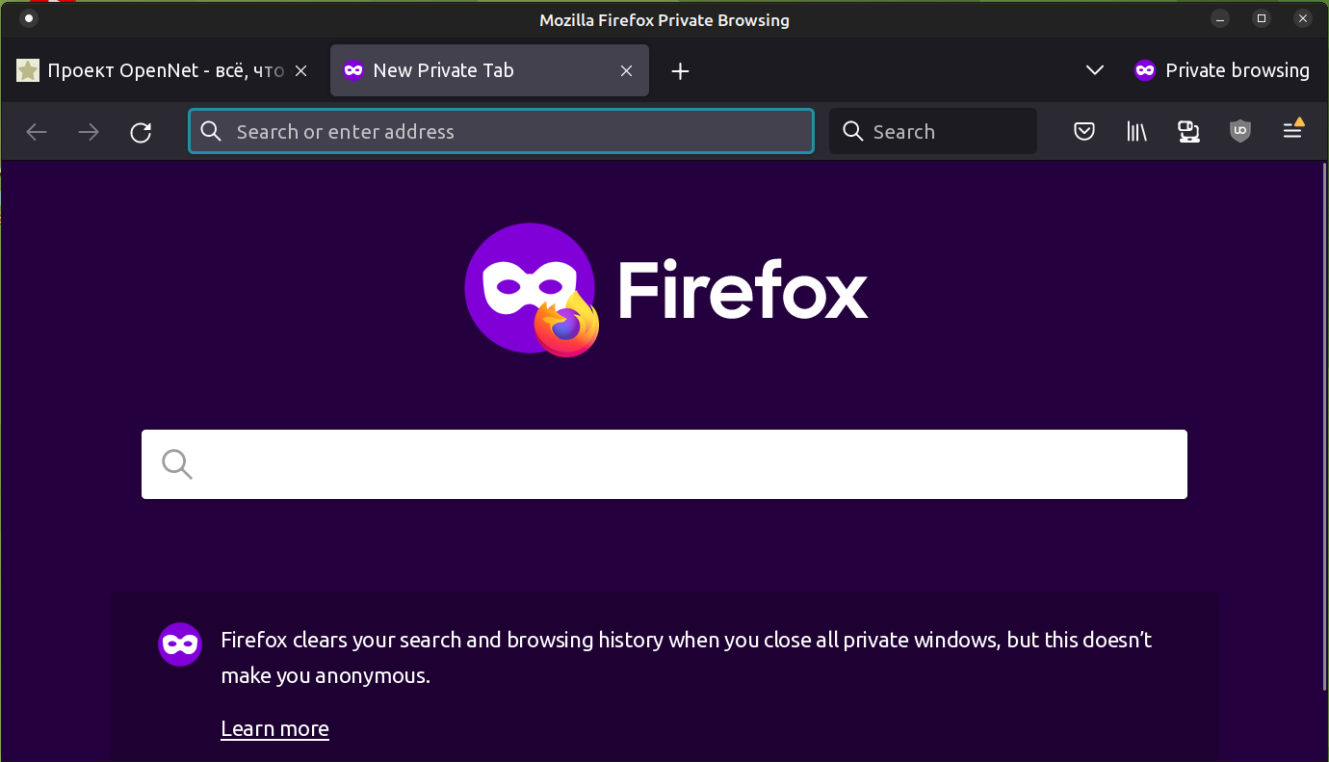Viewport: 1329px width, 762px height.
Task: Click the private mask icon in tab strip
Action: coord(1144,70)
